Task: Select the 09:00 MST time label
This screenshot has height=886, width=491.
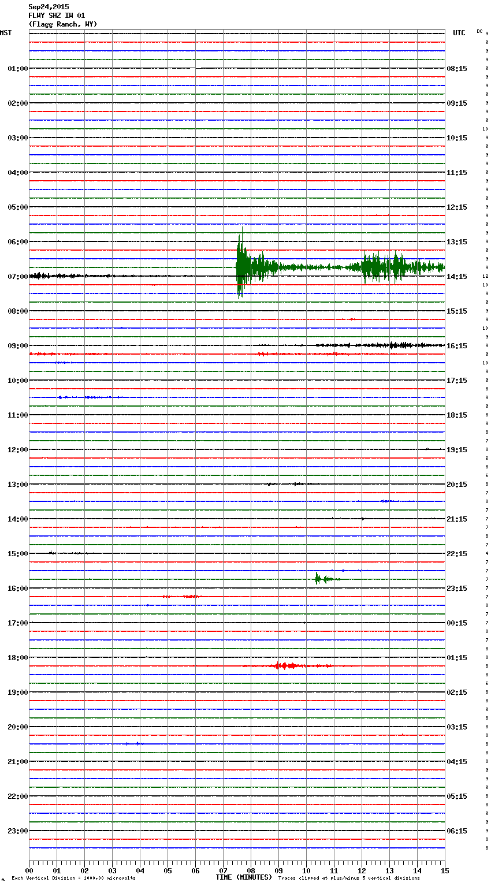Action: coord(17,346)
